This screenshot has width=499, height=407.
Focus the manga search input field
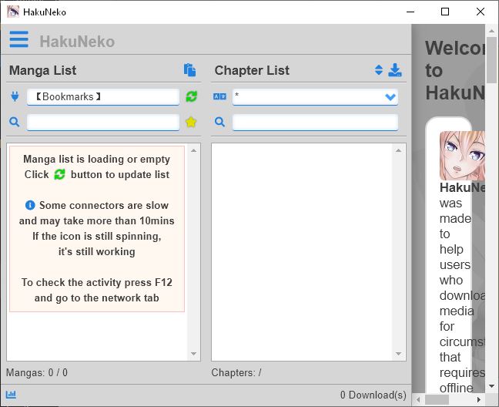[103, 123]
